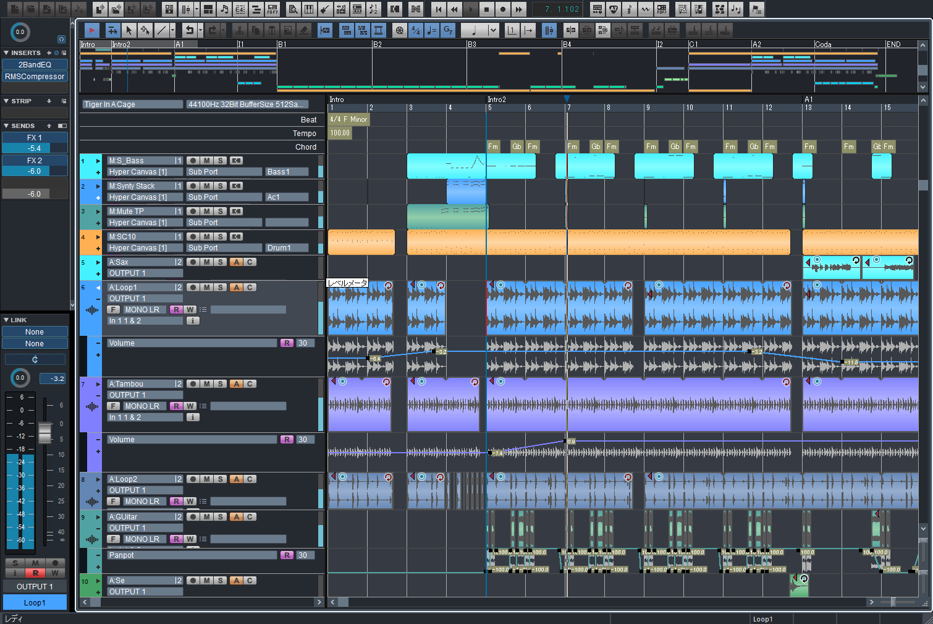Open the mixer console icon

(x=185, y=9)
